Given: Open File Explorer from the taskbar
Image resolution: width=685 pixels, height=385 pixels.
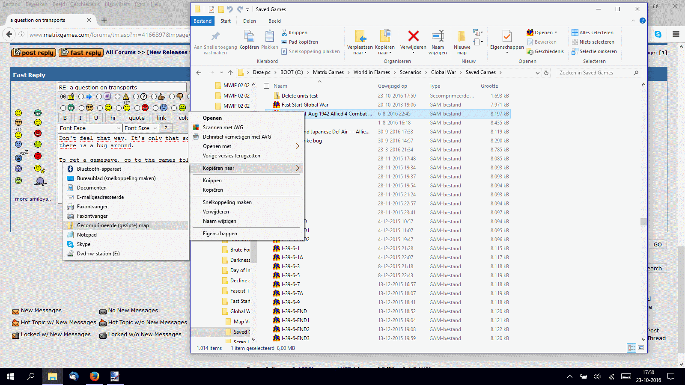Looking at the screenshot, I should click(x=53, y=376).
